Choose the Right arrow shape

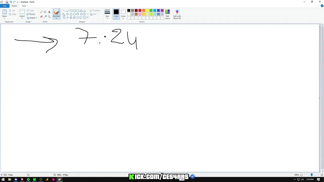tap(78, 14)
